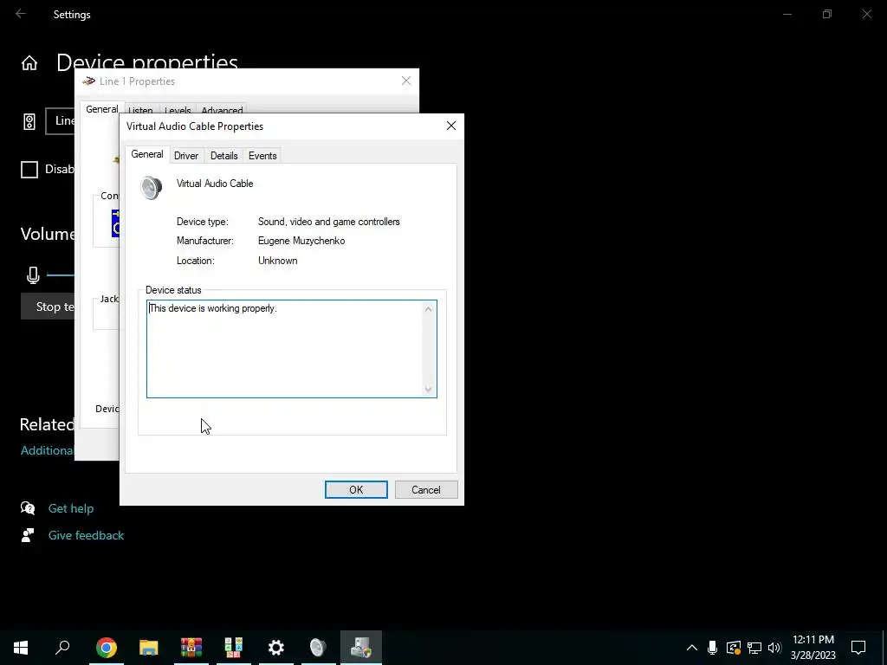Click the 'Sound, video and game controllers' text
Viewport: 887px width, 665px height.
point(328,222)
